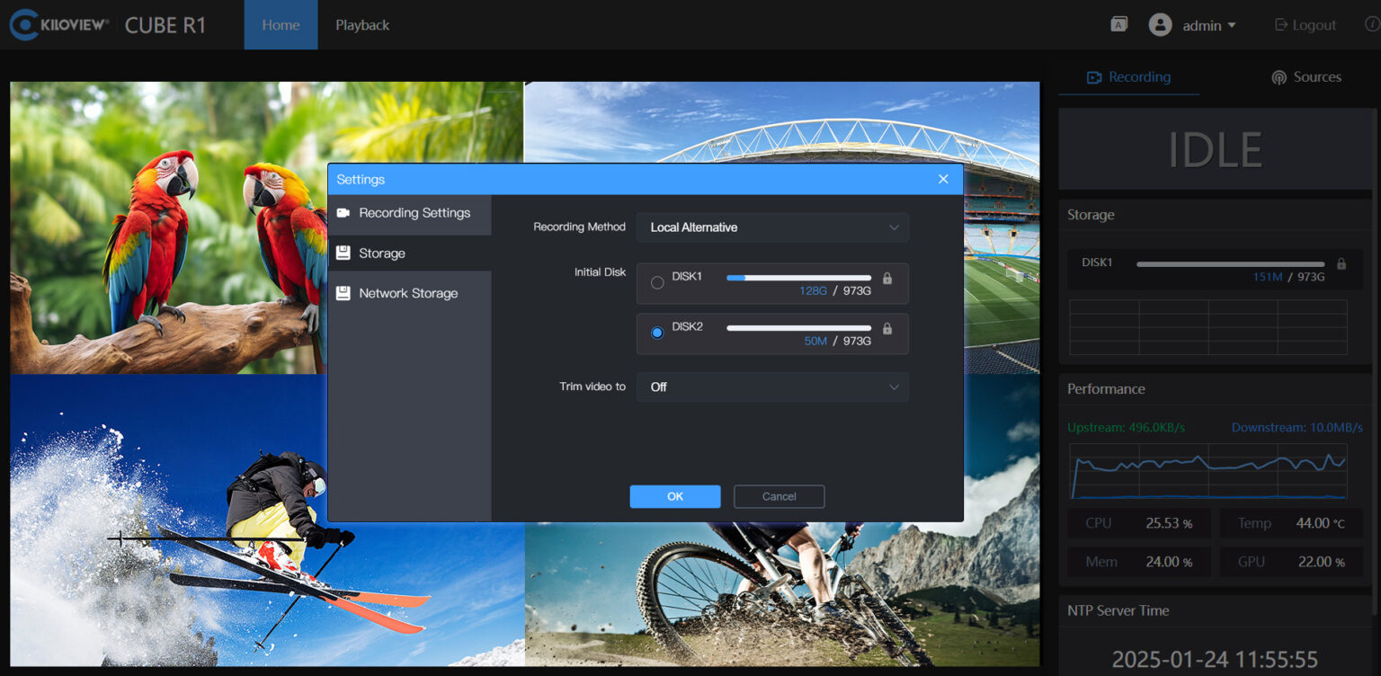This screenshot has height=676, width=1381.
Task: Select the DISK2 radio button
Action: (x=657, y=333)
